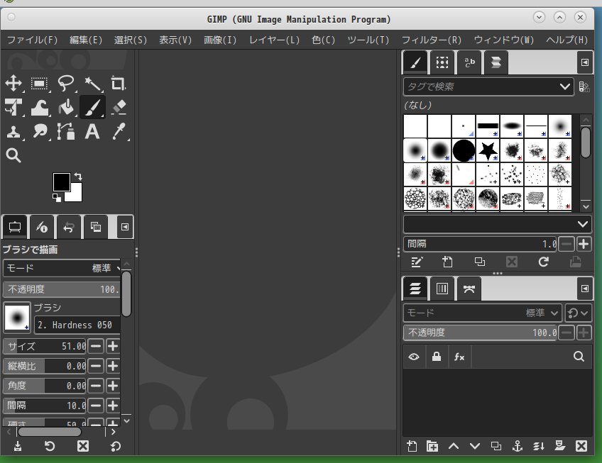The image size is (602, 463).
Task: Toggle the layer visibility eye header
Action: tap(414, 357)
